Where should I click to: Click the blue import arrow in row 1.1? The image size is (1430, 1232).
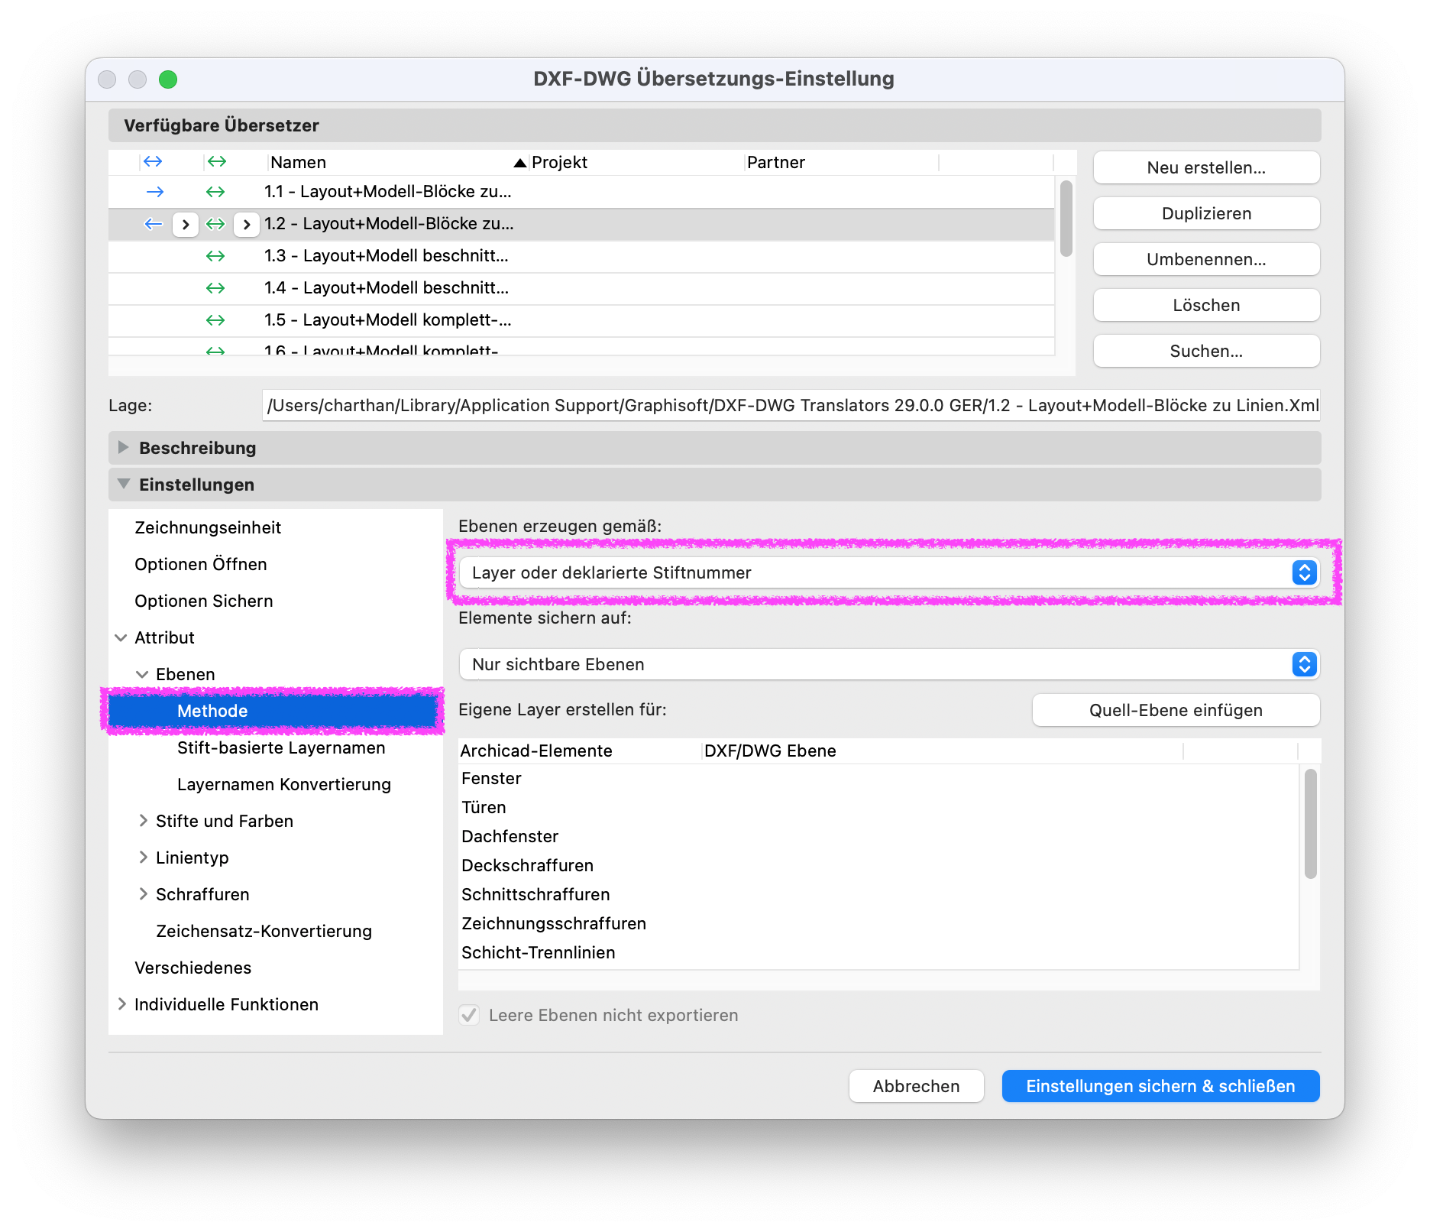coord(154,192)
